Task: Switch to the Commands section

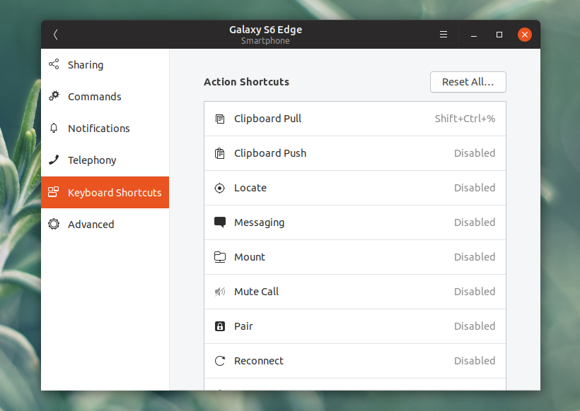Action: [x=94, y=96]
